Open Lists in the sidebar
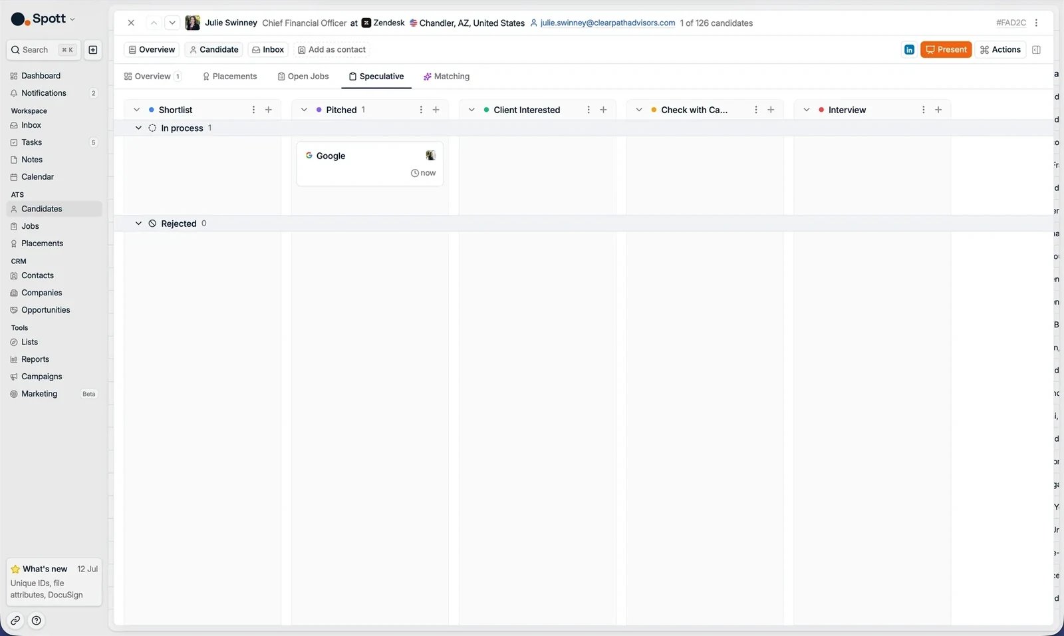Viewport: 1064px width, 636px height. (x=54, y=342)
